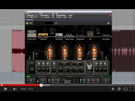The width and height of the screenshot is (135, 101).
Task: Open the factory default preset dropdown
Action: pyautogui.click(x=45, y=15)
